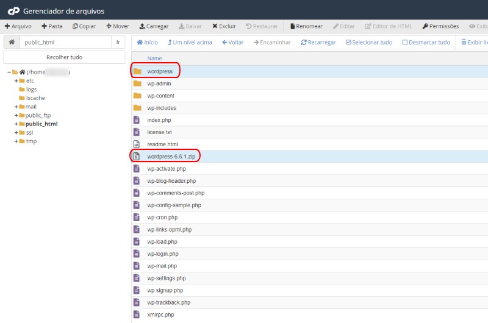Image resolution: width=488 pixels, height=323 pixels.
Task: Go Um nível acima
Action: tap(190, 42)
